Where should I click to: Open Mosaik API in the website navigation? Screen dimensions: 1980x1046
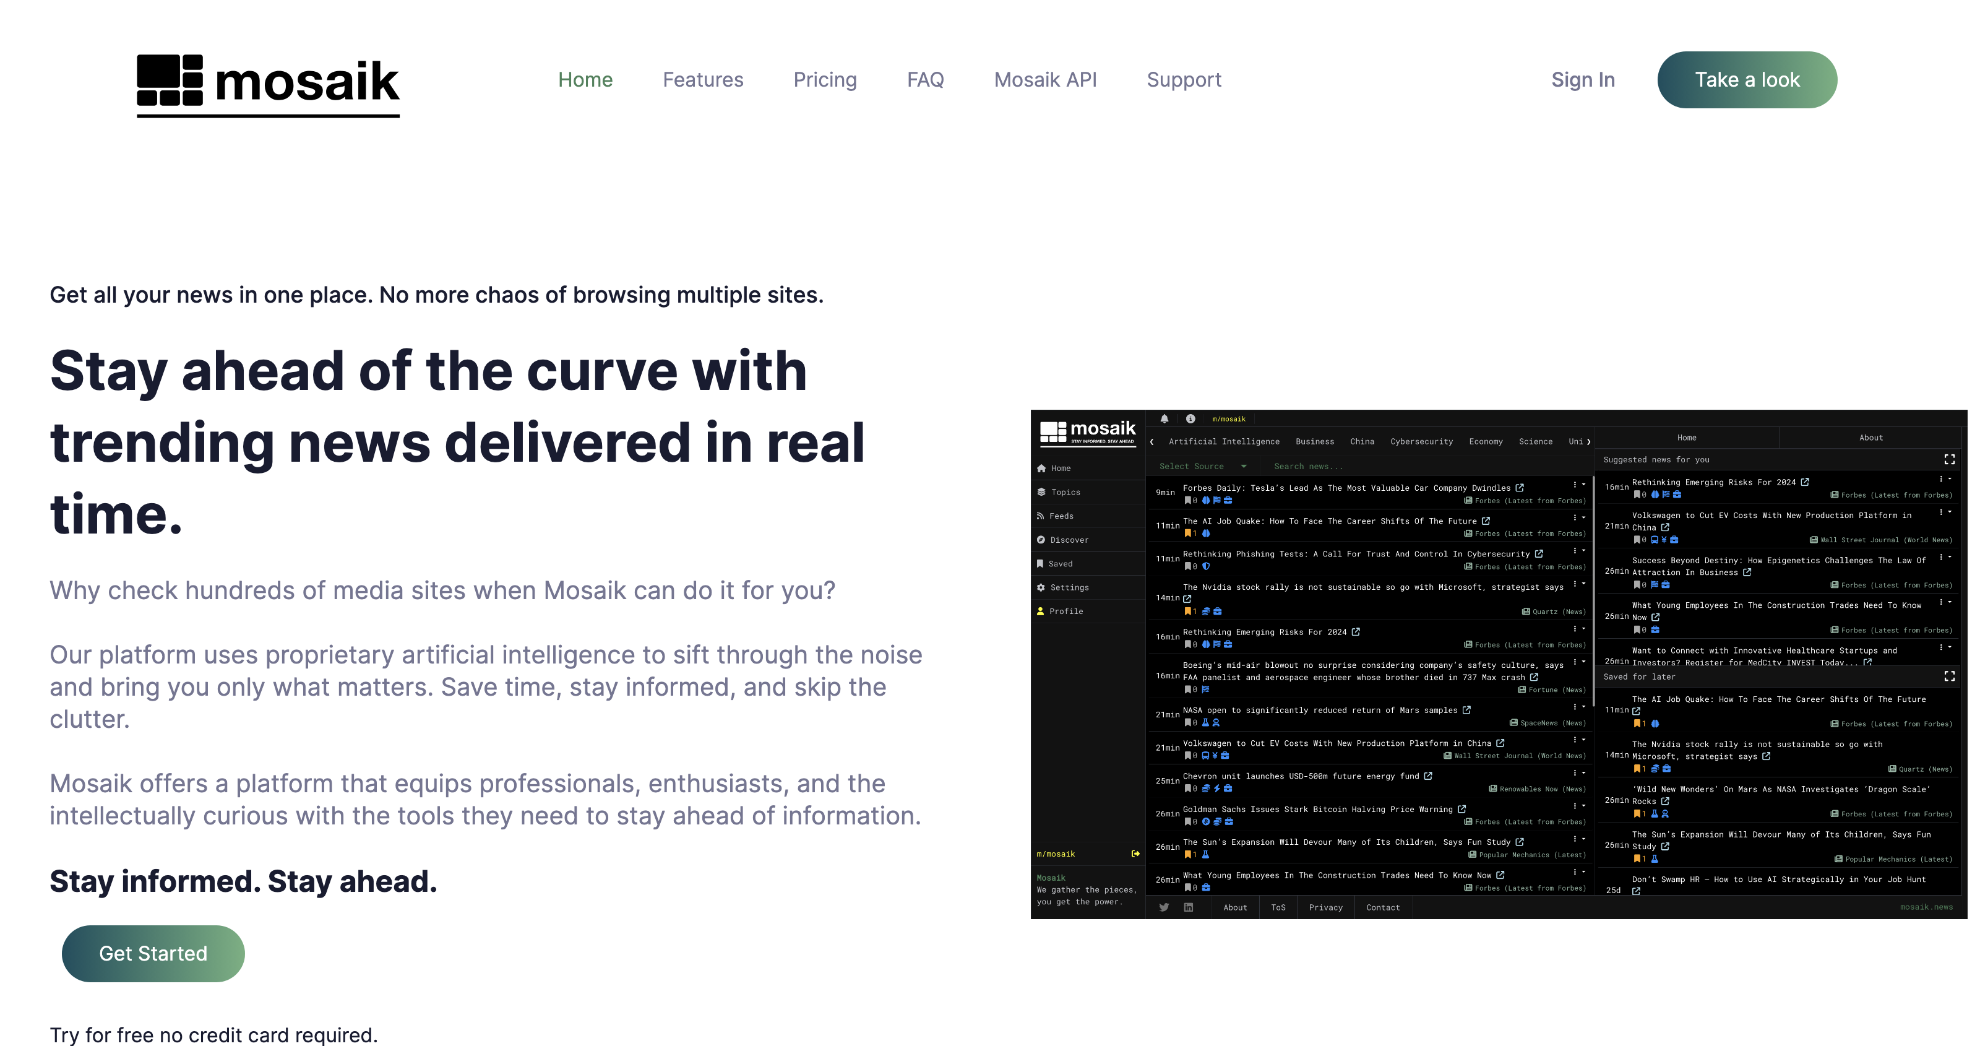[1045, 80]
